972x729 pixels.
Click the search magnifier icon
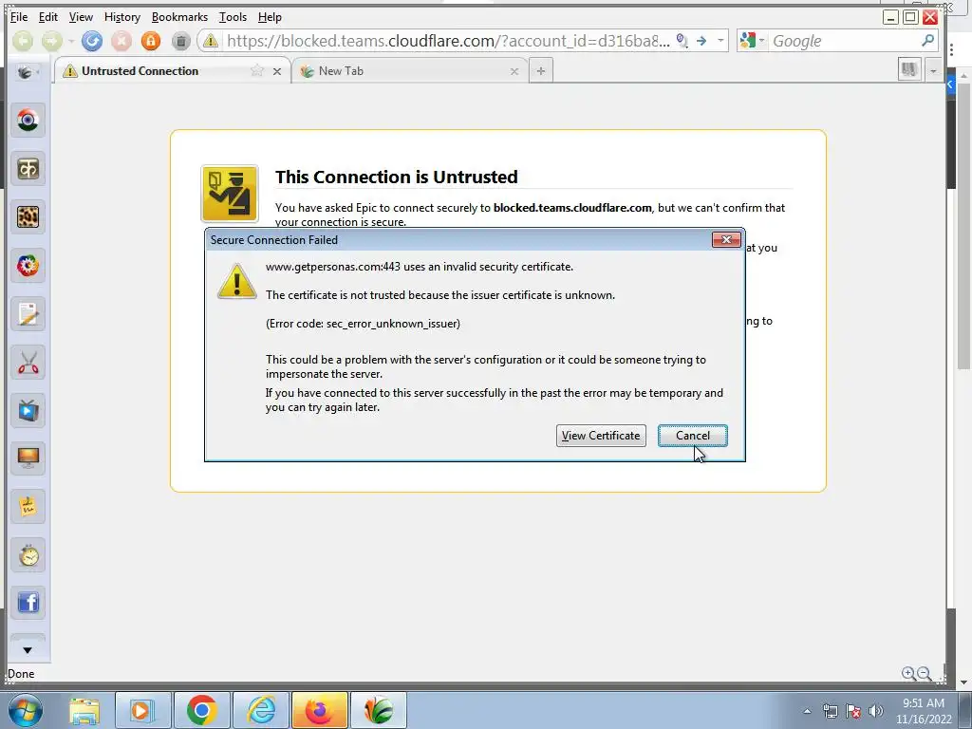927,41
